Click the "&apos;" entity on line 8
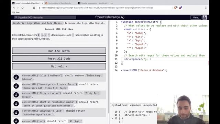Image resolution: width=220 pixels, height=124 pixels. click(x=140, y=48)
